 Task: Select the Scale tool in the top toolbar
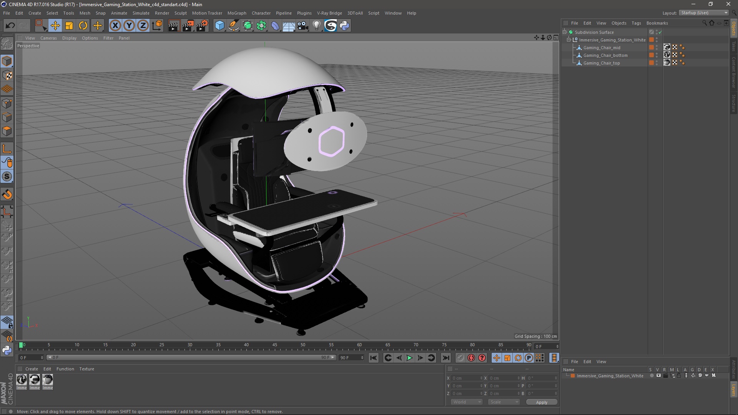coord(69,26)
